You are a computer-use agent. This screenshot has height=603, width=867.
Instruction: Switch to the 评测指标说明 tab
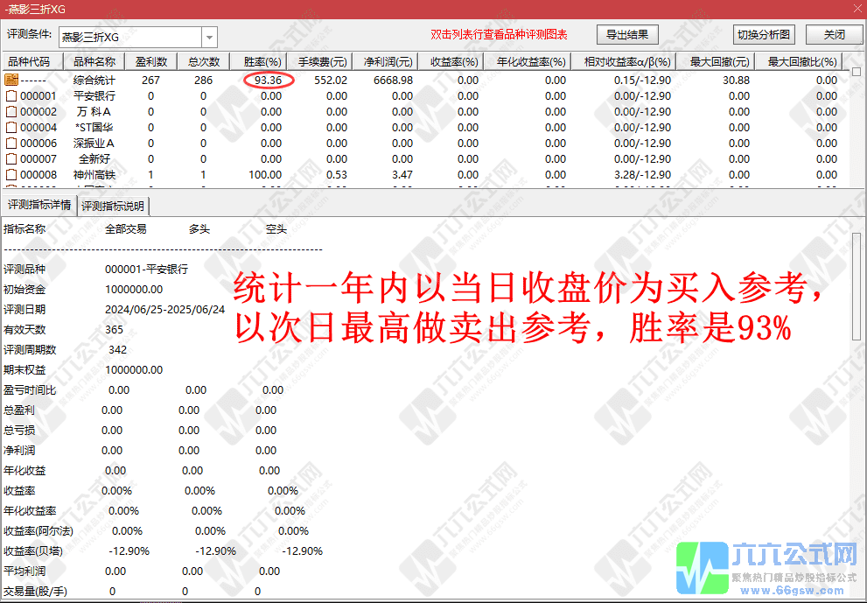(111, 207)
